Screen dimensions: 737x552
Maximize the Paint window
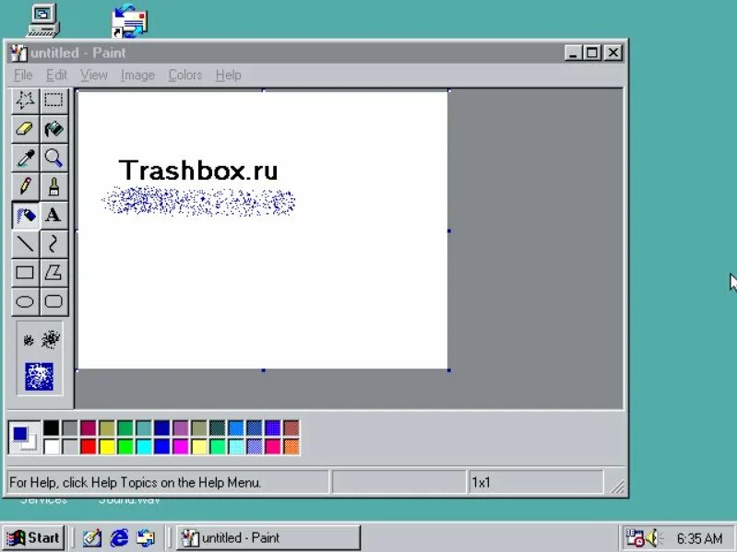coord(592,53)
